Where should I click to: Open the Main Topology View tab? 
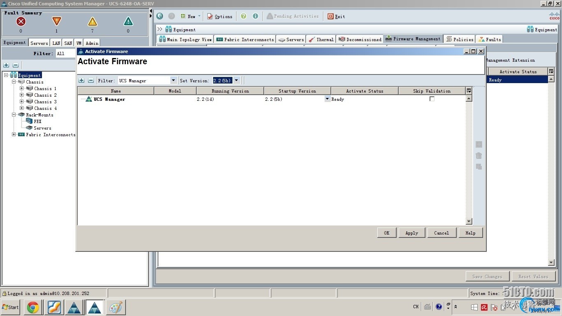(186, 39)
